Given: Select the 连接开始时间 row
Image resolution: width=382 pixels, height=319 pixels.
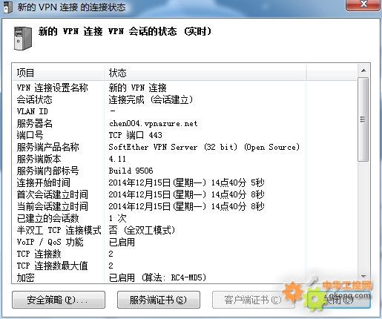Looking at the screenshot, I should click(x=185, y=182).
